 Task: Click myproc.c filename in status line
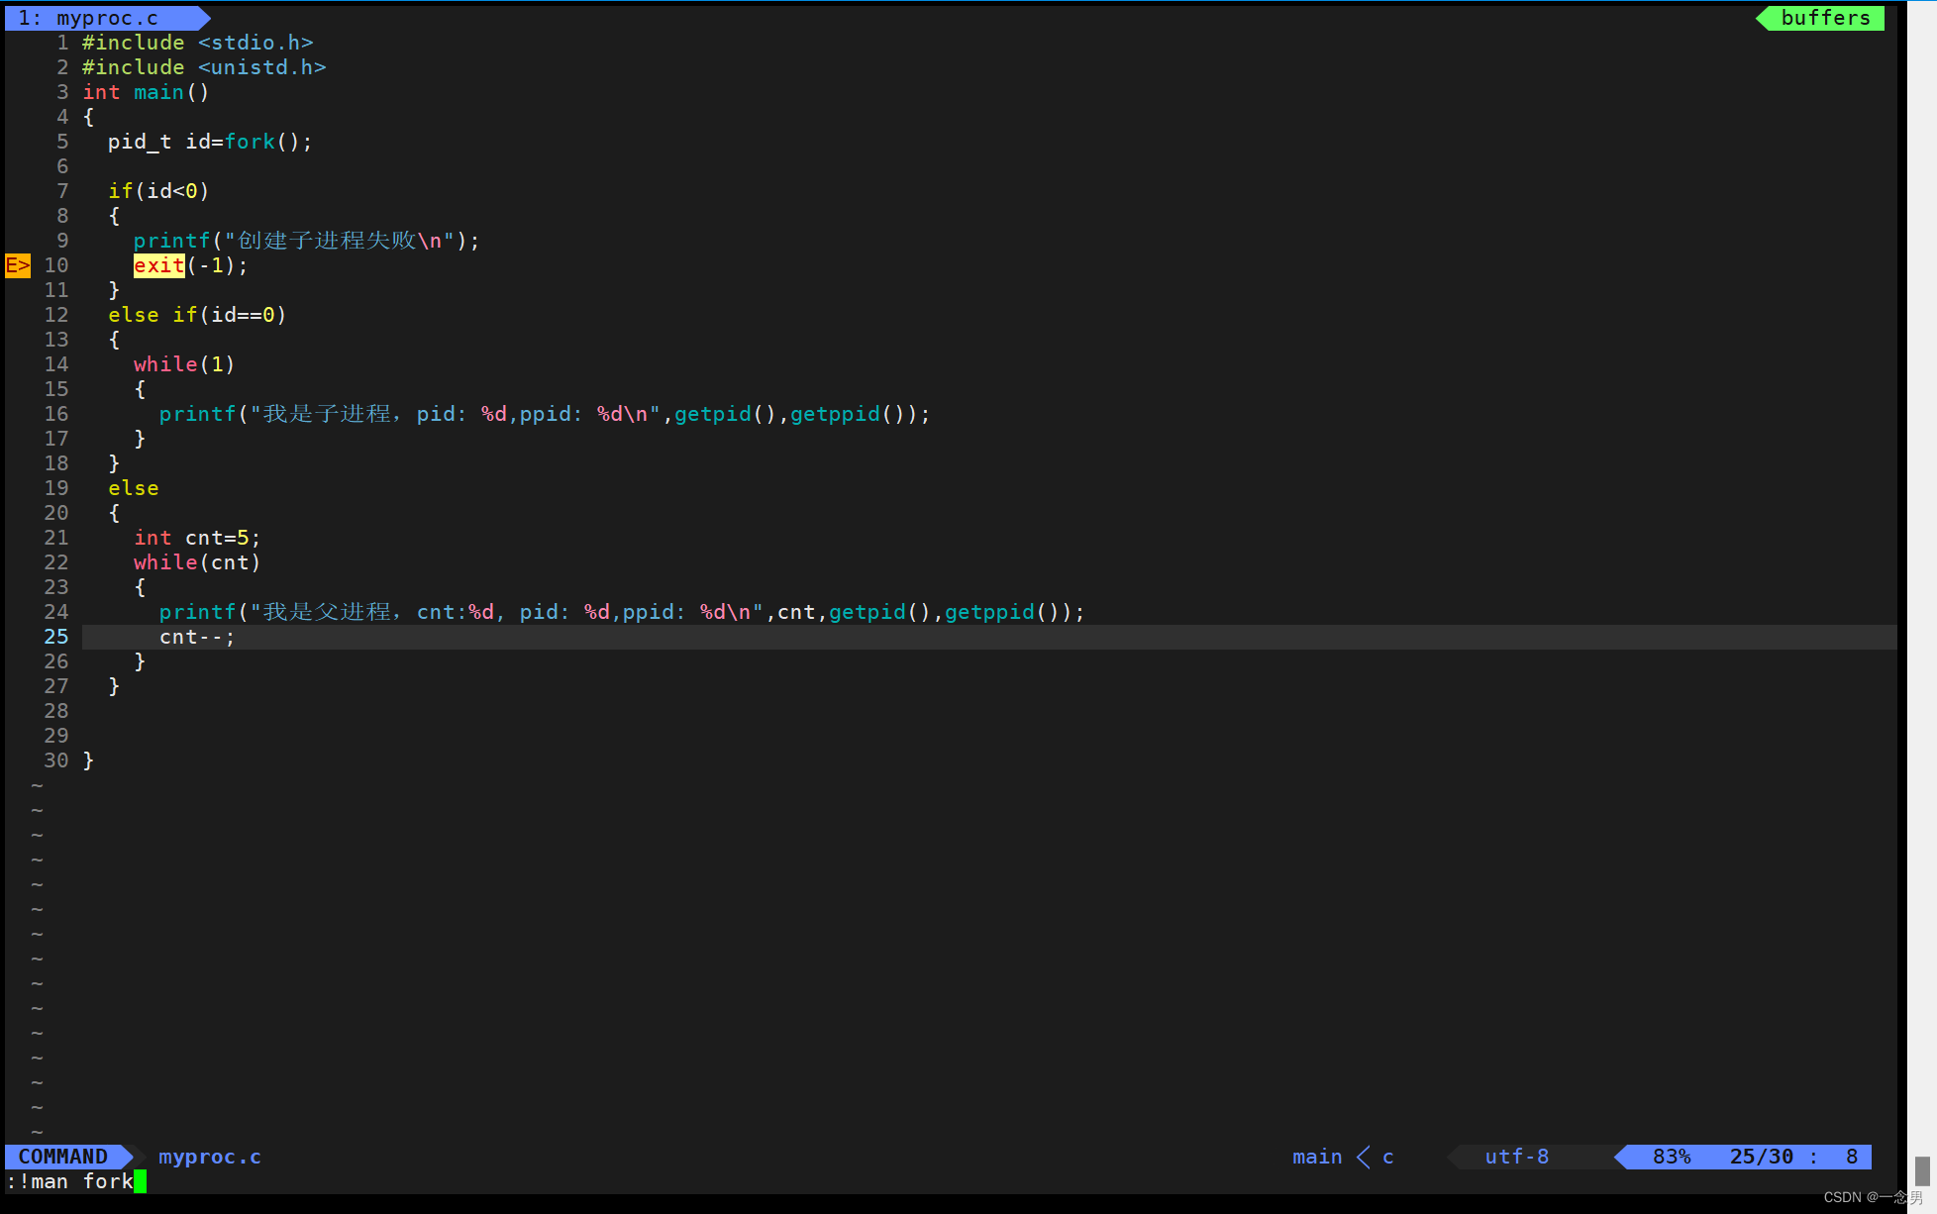(210, 1157)
